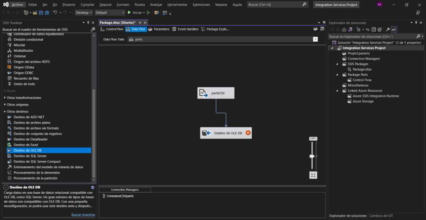This screenshot has height=220, width=426.
Task: Click the fit-to-window icon below zoom slider
Action: [x=313, y=175]
